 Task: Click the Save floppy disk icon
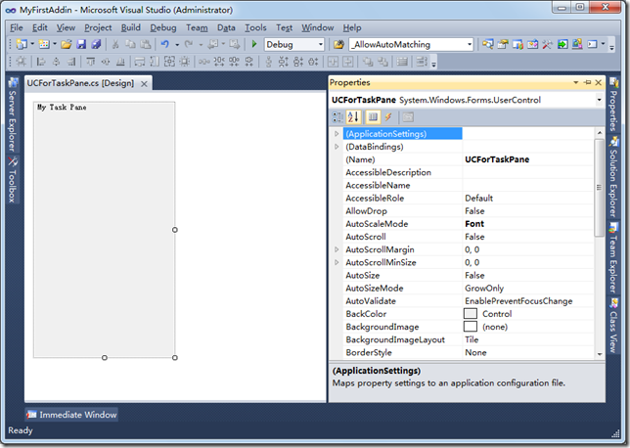pyautogui.click(x=81, y=44)
